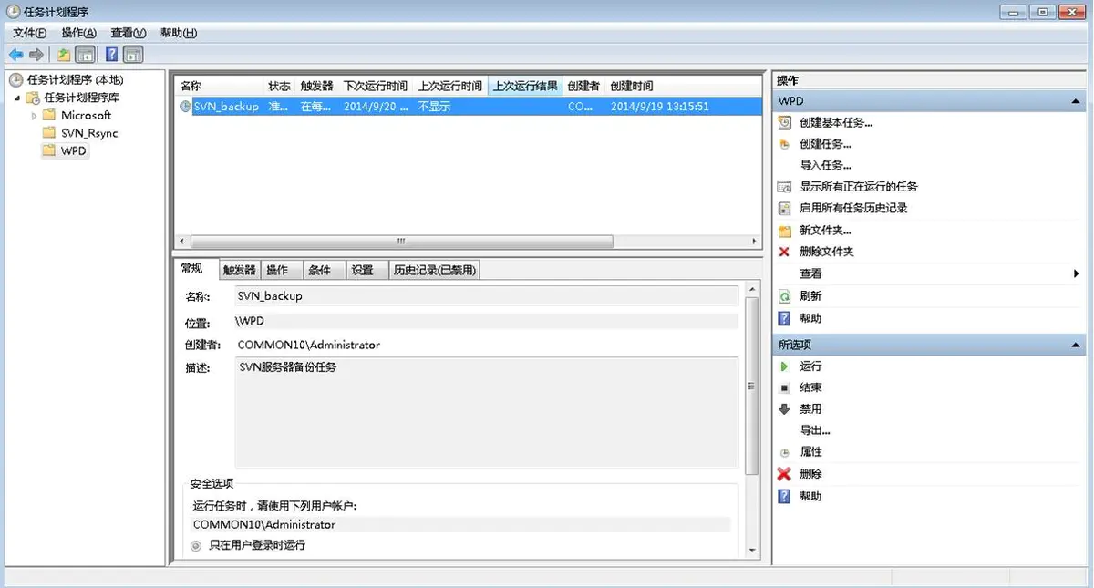Open the Action (操作) menu
The height and width of the screenshot is (588, 1094).
click(x=78, y=33)
